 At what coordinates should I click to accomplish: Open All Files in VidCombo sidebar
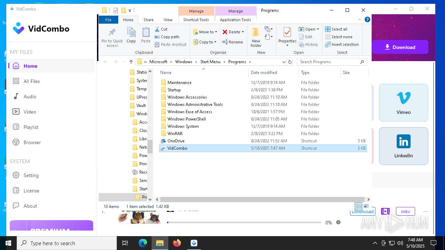pyautogui.click(x=51, y=81)
